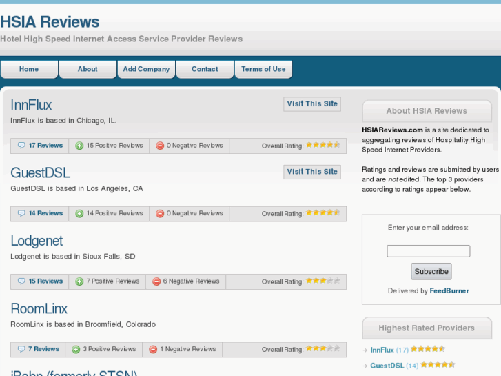Click the About HSIA Reviews panel header
Screen dimensions: 501x376
427,111
